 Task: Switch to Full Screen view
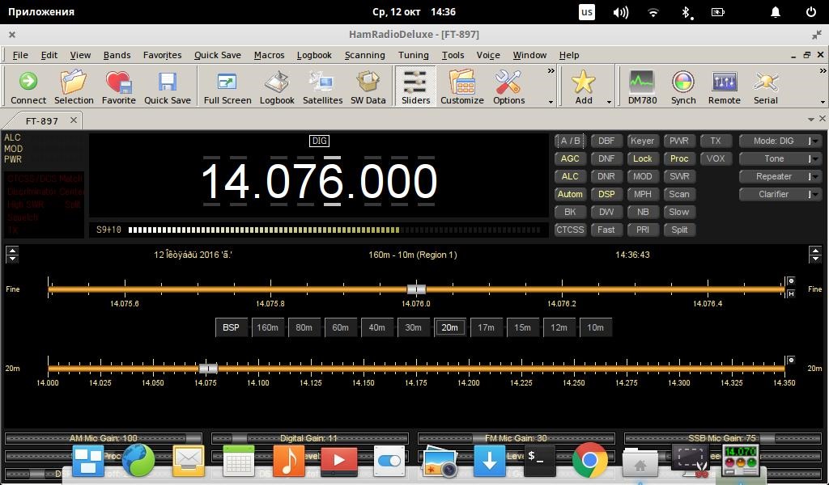tap(227, 86)
